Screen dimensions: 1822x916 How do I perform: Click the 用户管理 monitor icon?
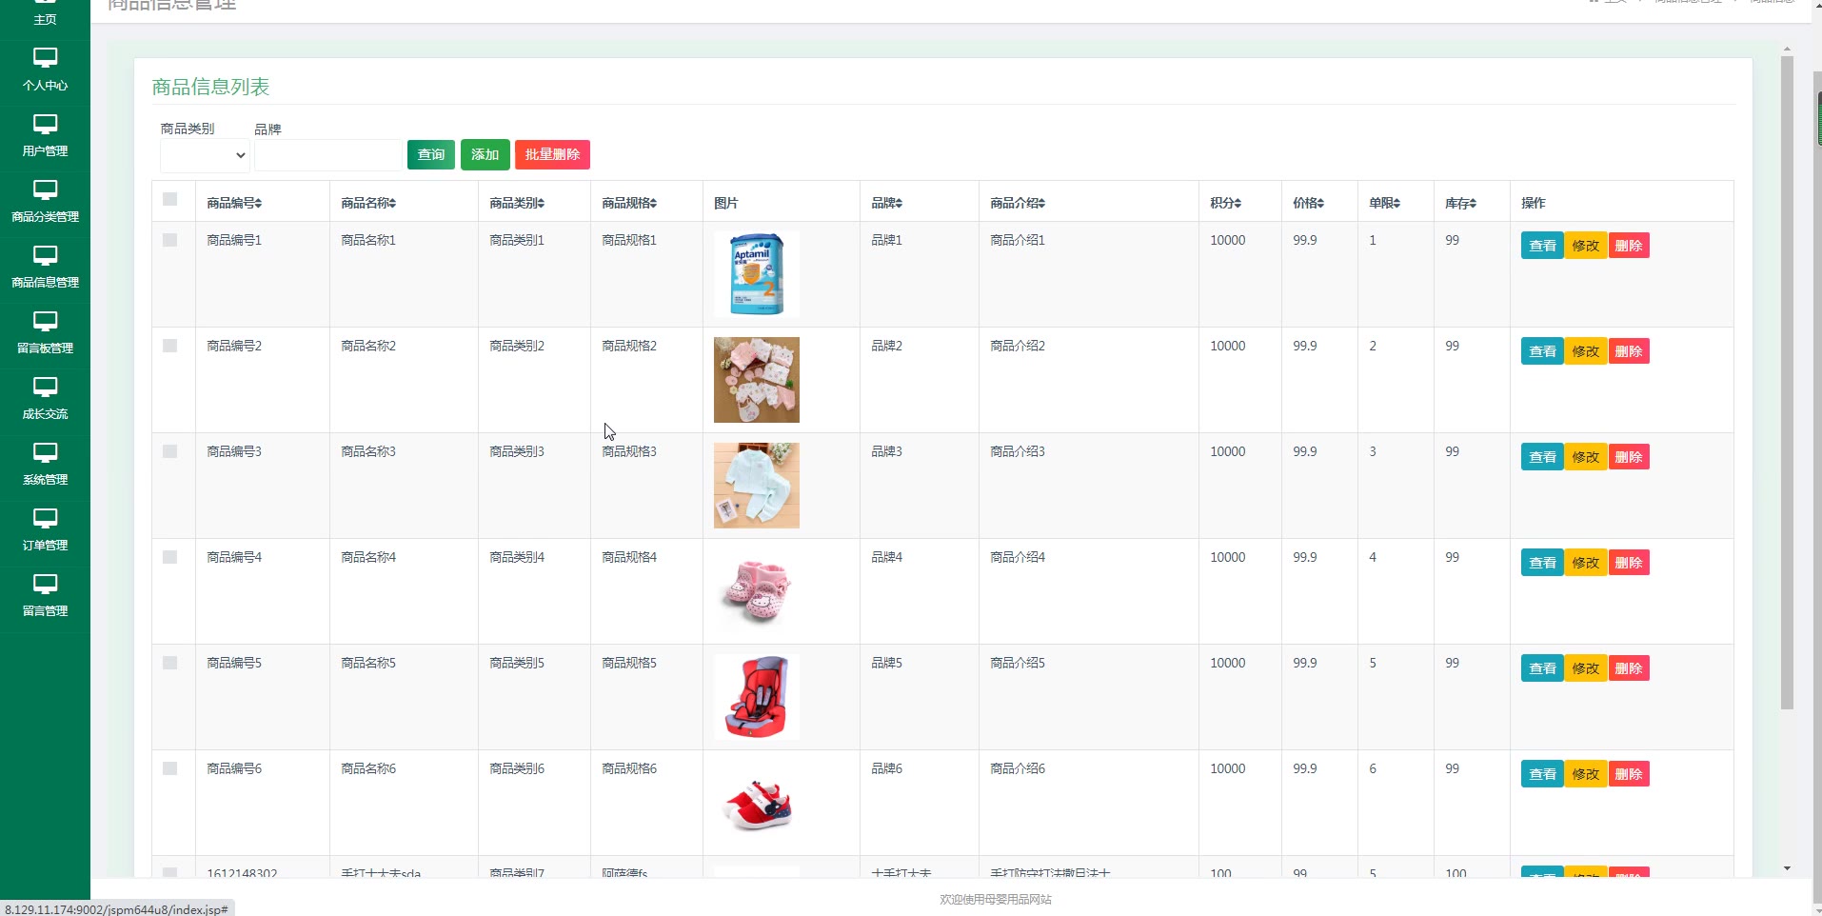point(45,124)
